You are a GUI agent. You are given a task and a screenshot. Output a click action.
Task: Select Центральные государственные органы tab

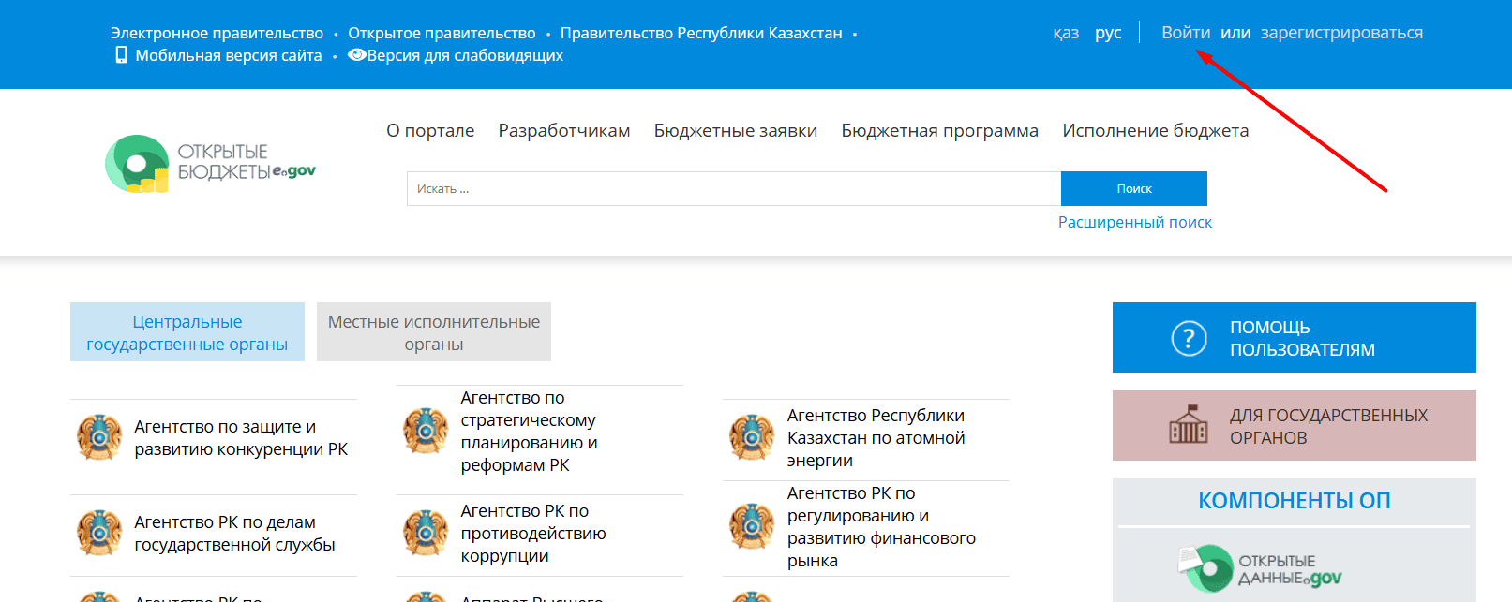187,332
